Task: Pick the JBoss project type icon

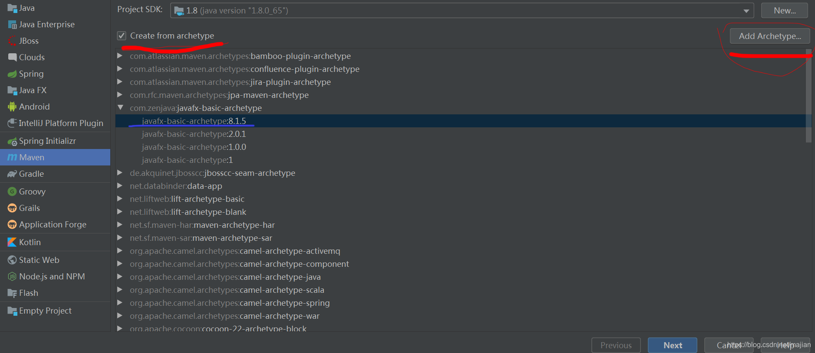Action: click(x=12, y=41)
